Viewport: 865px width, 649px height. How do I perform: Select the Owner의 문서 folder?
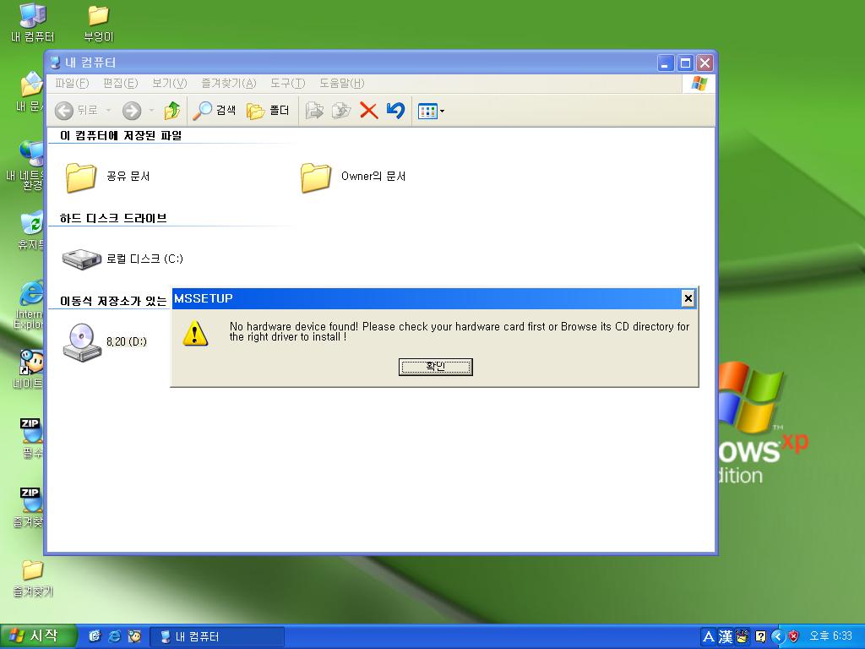(353, 177)
